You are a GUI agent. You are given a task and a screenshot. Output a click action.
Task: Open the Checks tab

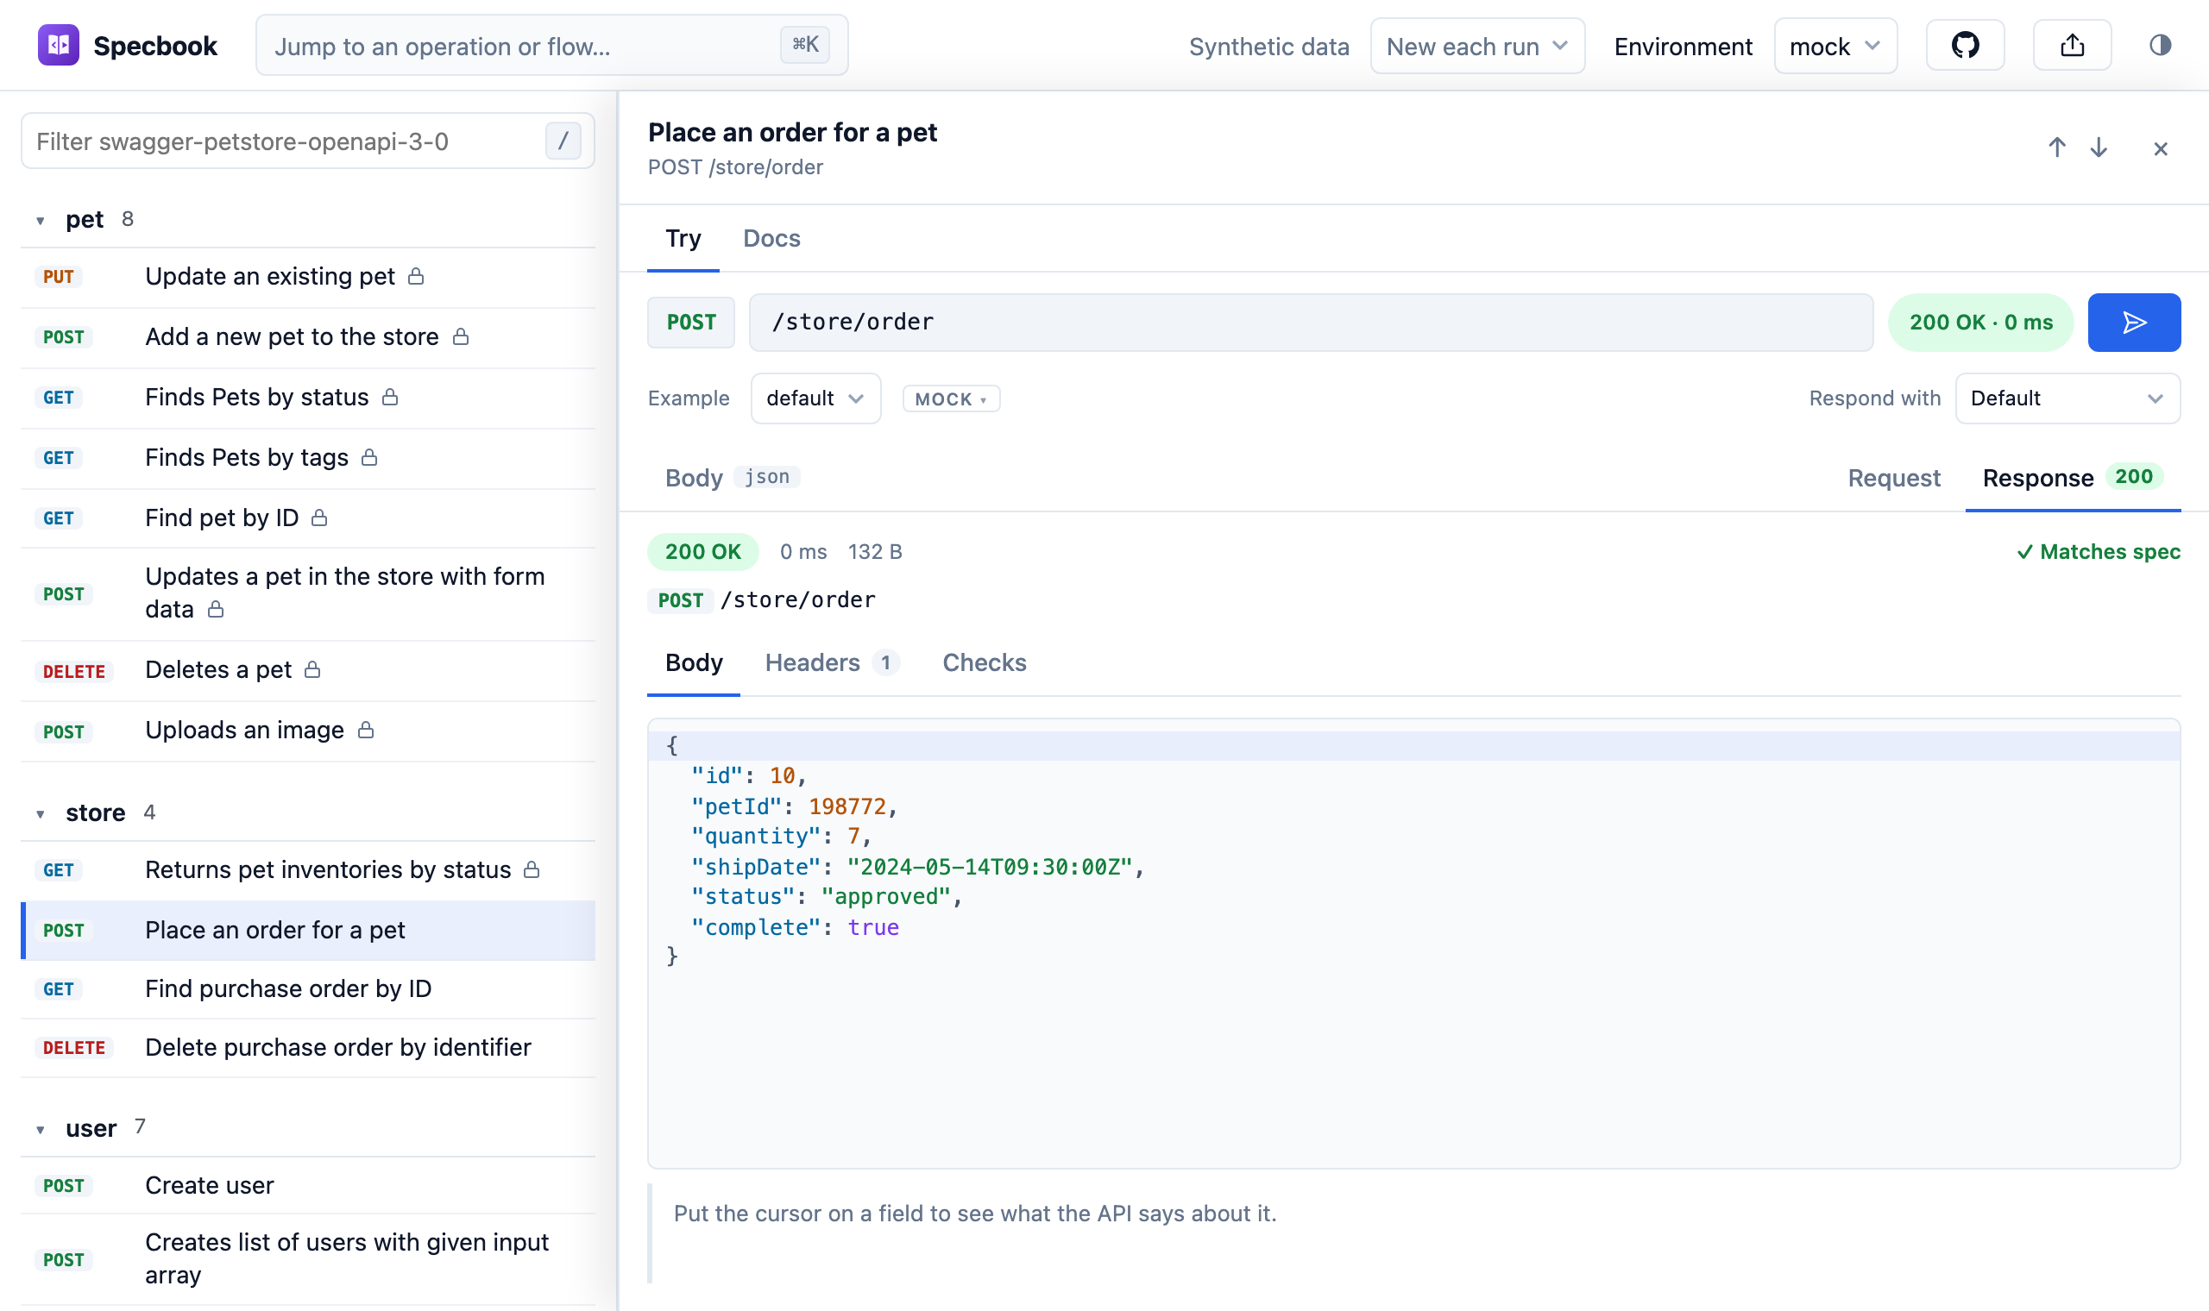pyautogui.click(x=984, y=662)
